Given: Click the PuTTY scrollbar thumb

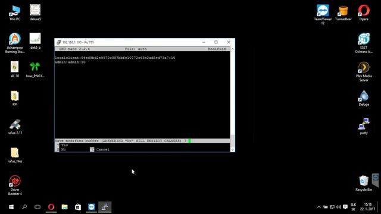Looking at the screenshot, I should click(x=233, y=140).
